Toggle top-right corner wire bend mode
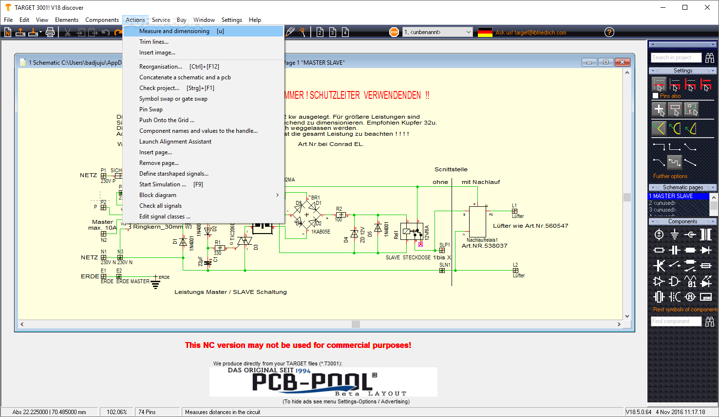Screen dimensions: 719x417 click(x=659, y=146)
